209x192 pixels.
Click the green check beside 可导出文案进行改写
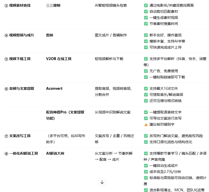[146, 118]
